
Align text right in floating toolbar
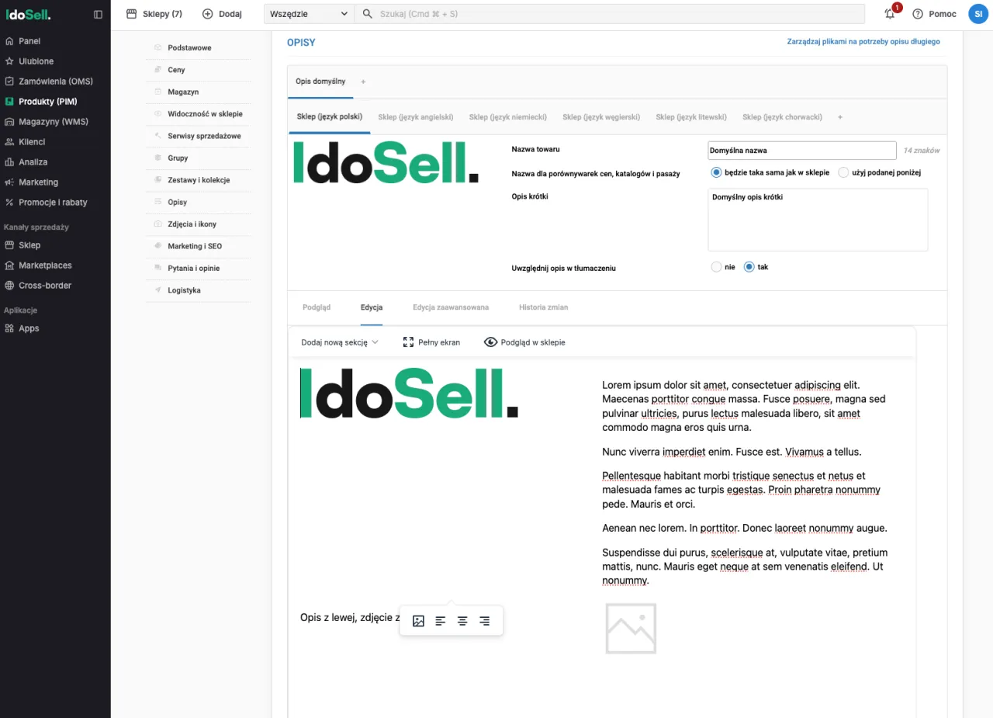pos(484,621)
